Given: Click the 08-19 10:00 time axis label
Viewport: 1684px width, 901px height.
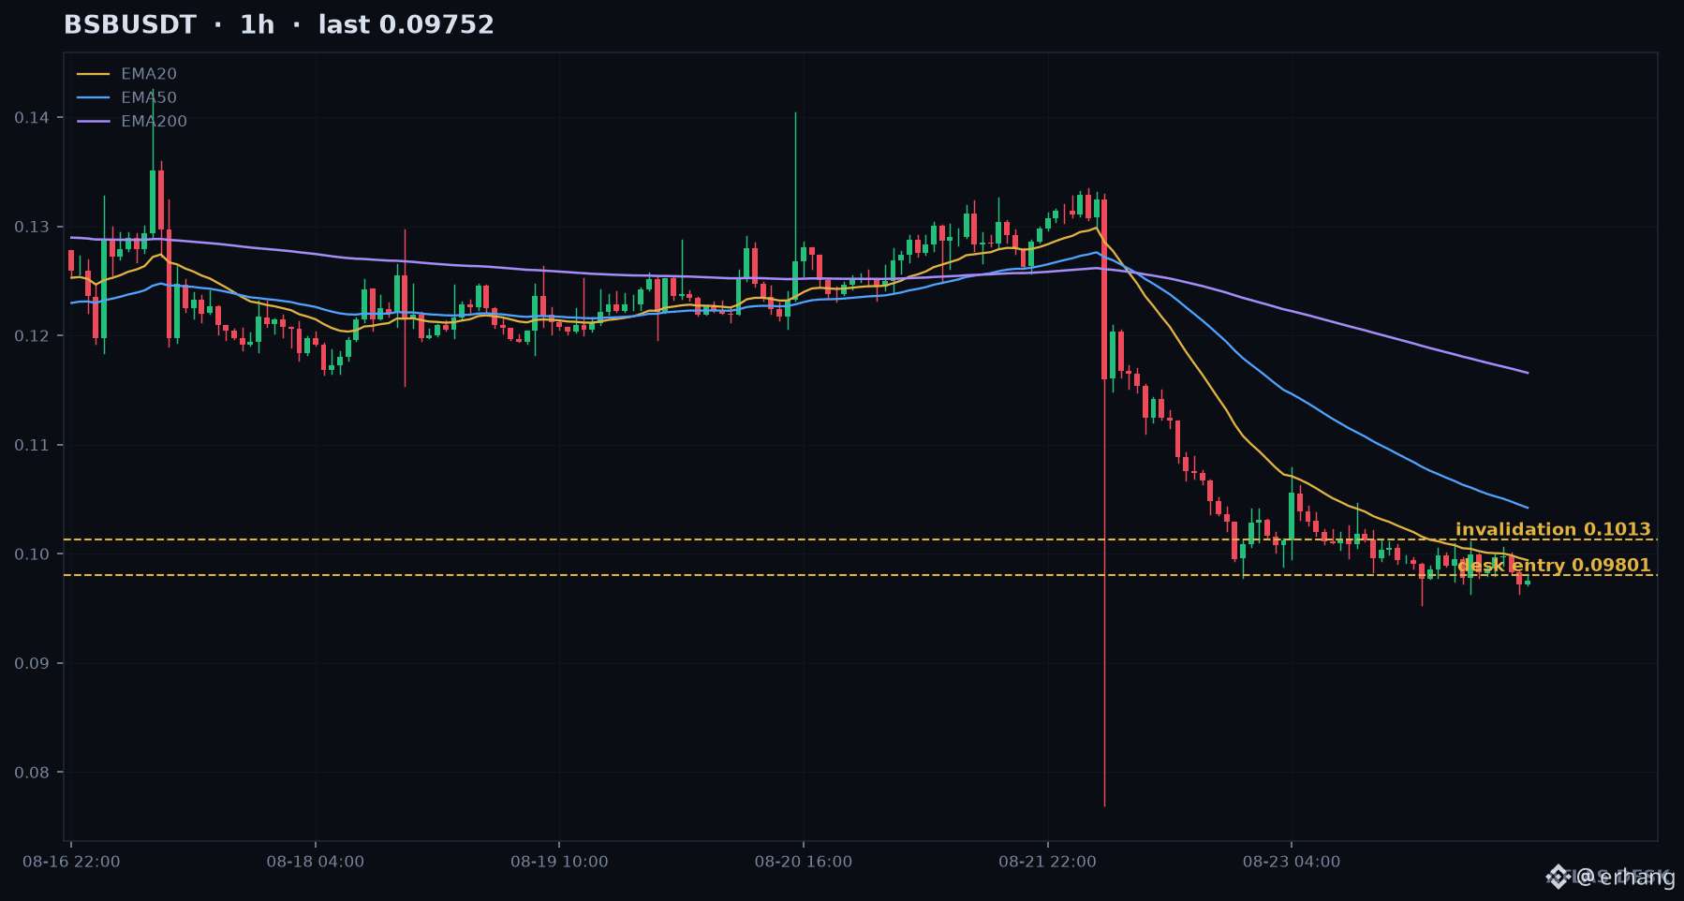Looking at the screenshot, I should click(559, 862).
